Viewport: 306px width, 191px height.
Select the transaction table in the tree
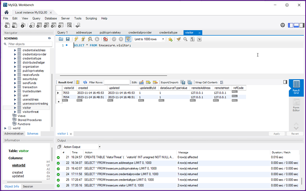tap(30, 87)
